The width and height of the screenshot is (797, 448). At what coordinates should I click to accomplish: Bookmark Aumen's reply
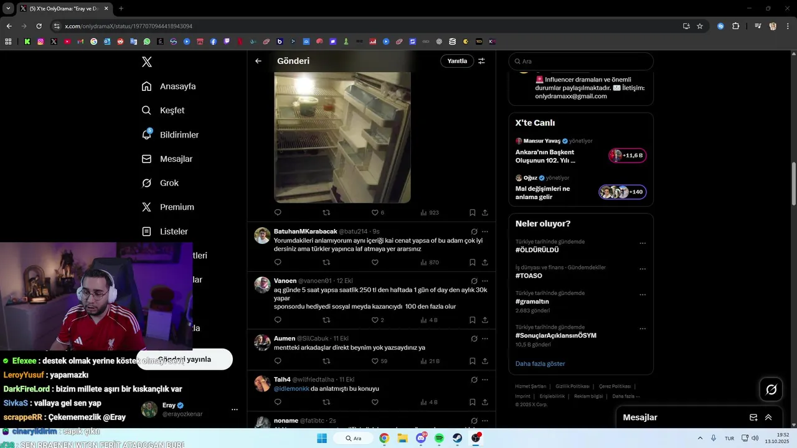tap(473, 361)
